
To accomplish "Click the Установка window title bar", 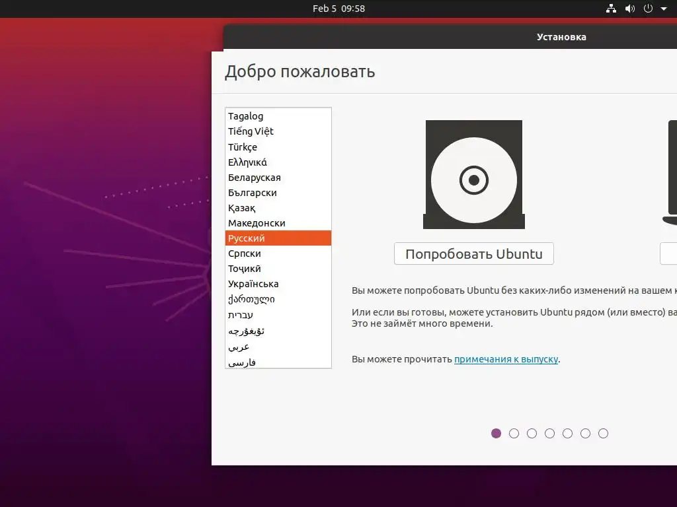I will point(450,37).
